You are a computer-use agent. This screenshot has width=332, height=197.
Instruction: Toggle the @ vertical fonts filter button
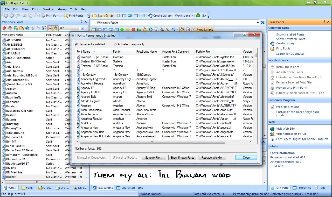(x=56, y=28)
